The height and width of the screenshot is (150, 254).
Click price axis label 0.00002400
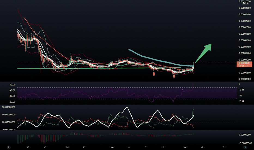[245, 14]
